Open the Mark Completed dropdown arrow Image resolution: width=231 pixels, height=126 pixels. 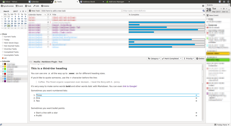click(x=181, y=59)
